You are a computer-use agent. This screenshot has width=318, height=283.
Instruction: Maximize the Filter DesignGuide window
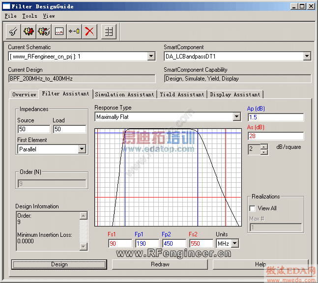click(302, 6)
